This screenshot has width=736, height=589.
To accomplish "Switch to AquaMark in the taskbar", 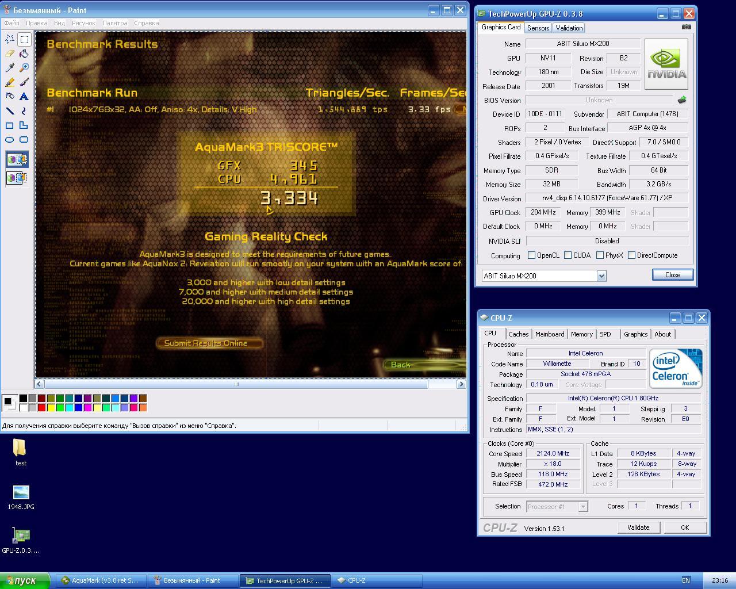I will tap(101, 580).
